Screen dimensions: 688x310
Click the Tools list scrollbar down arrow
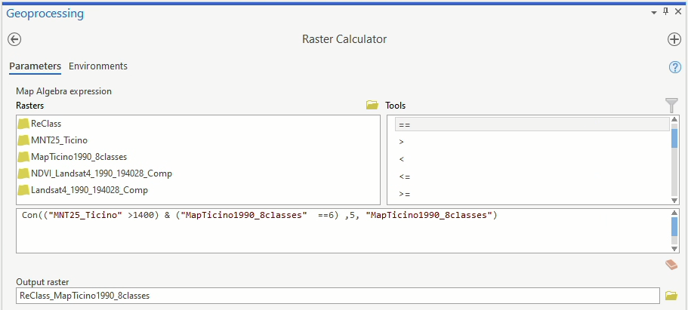(674, 200)
